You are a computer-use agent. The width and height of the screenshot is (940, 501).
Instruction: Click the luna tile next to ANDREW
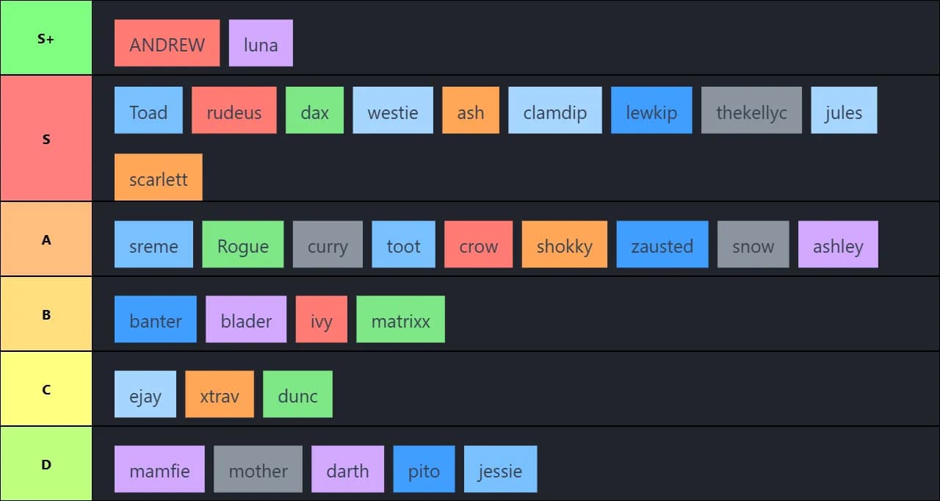click(x=261, y=43)
